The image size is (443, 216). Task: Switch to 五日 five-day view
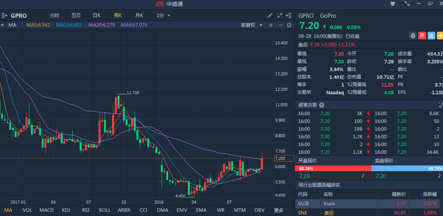pos(76,15)
